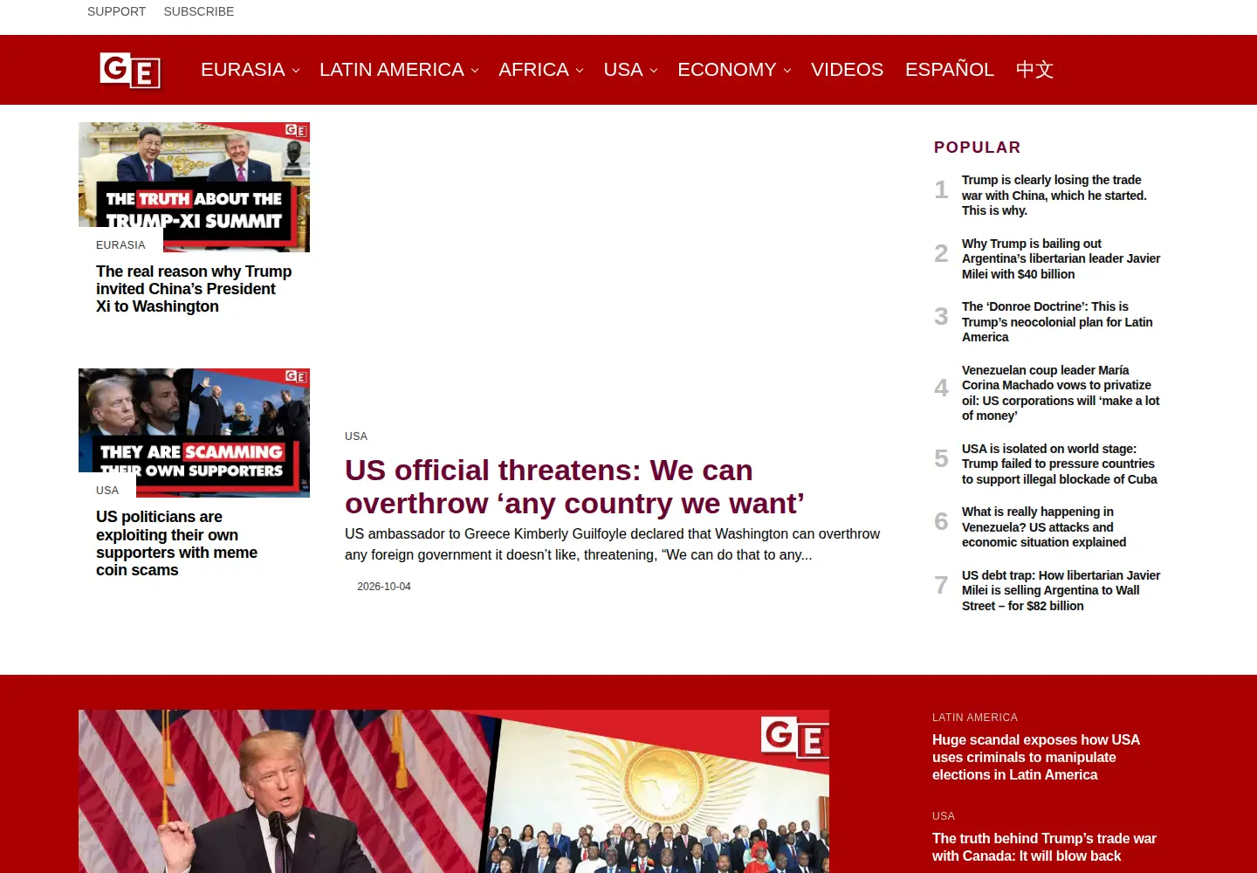Expand the USA menu chevron

point(654,71)
